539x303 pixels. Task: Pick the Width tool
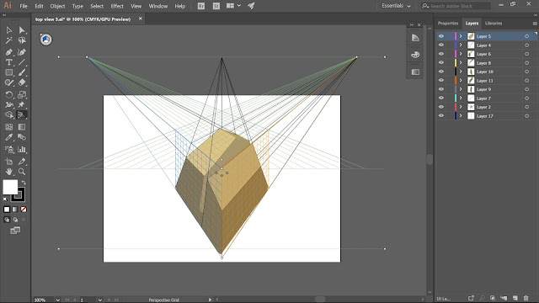click(x=9, y=104)
